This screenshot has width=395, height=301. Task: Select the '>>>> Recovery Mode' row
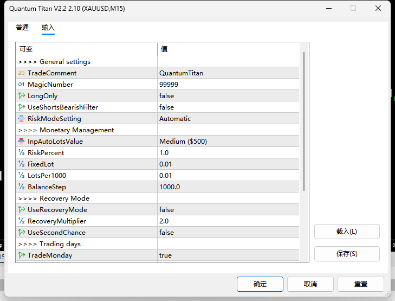[158, 198]
